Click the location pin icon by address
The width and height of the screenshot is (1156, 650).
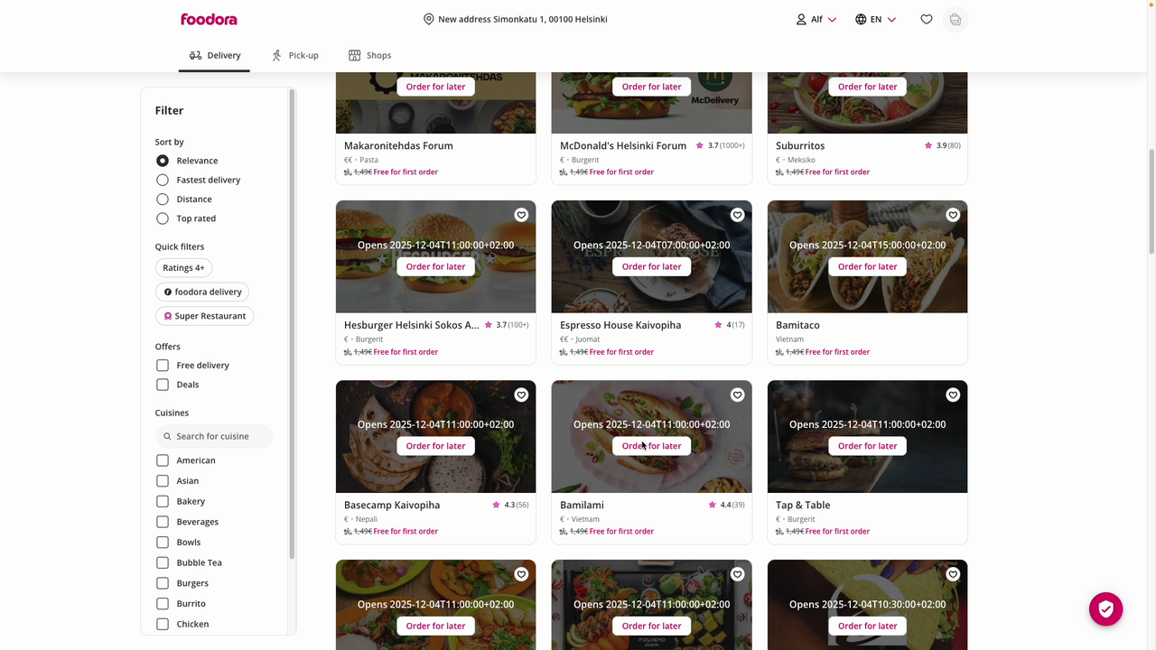tap(429, 19)
